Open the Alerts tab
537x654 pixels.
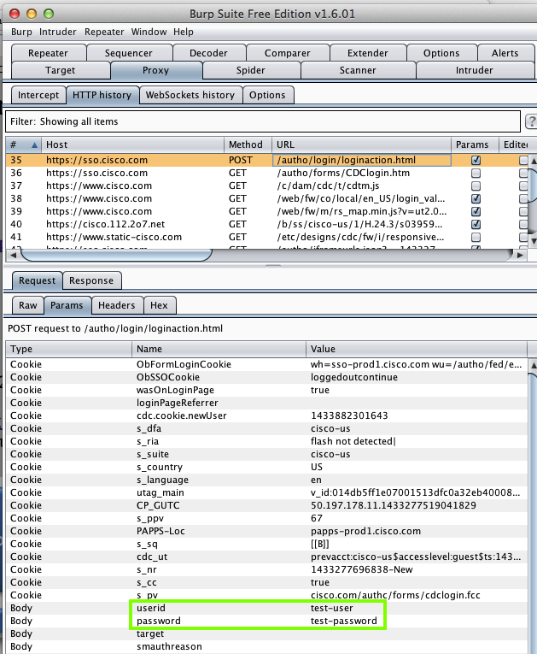(x=505, y=53)
